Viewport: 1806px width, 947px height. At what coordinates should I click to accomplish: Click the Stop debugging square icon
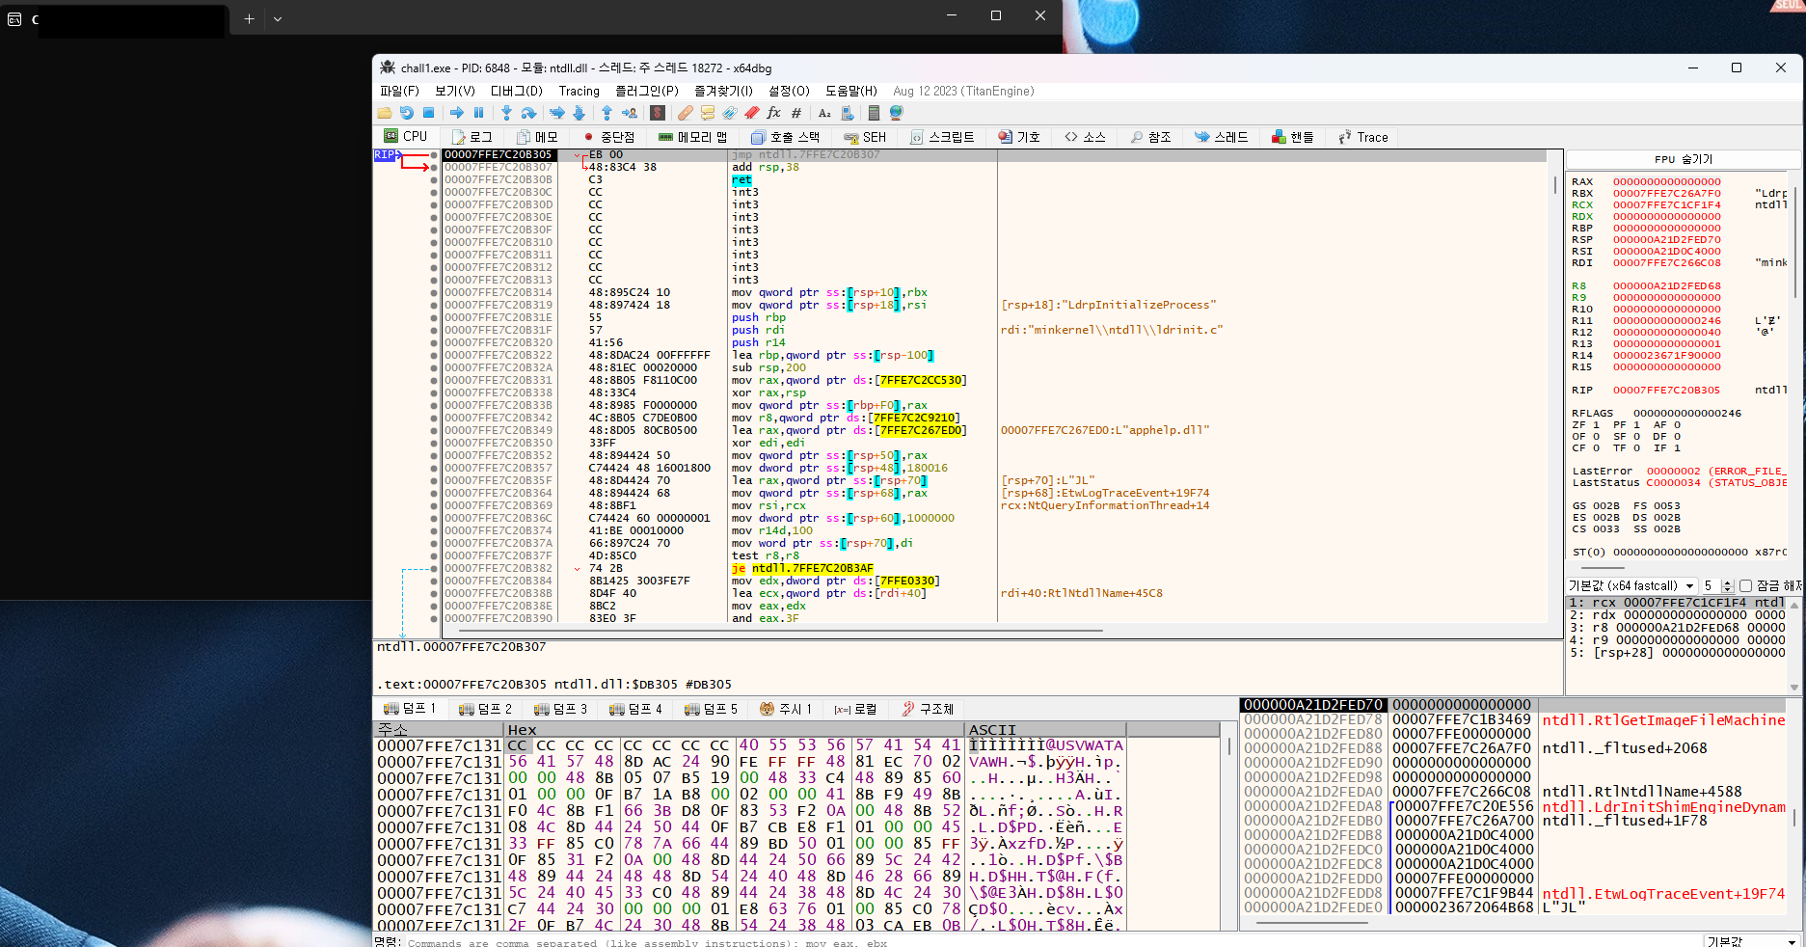(x=429, y=113)
